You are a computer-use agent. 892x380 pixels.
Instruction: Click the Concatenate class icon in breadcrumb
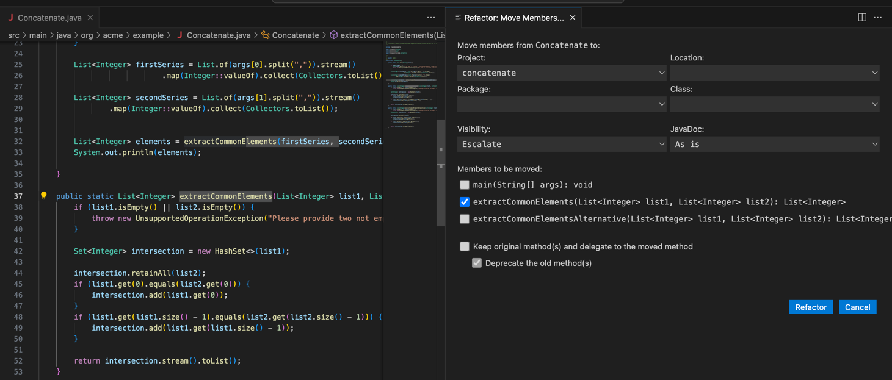(x=266, y=35)
